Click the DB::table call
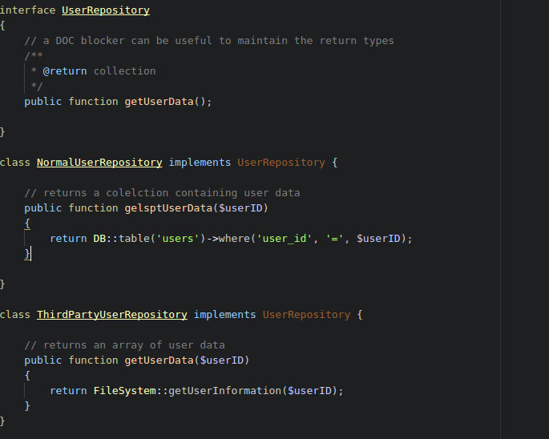The image size is (549, 439). (121, 239)
